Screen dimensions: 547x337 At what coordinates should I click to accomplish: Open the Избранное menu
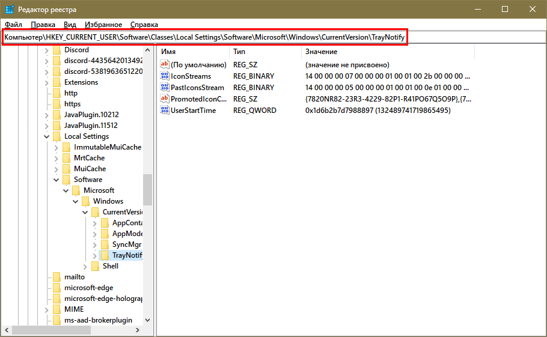pyautogui.click(x=103, y=25)
